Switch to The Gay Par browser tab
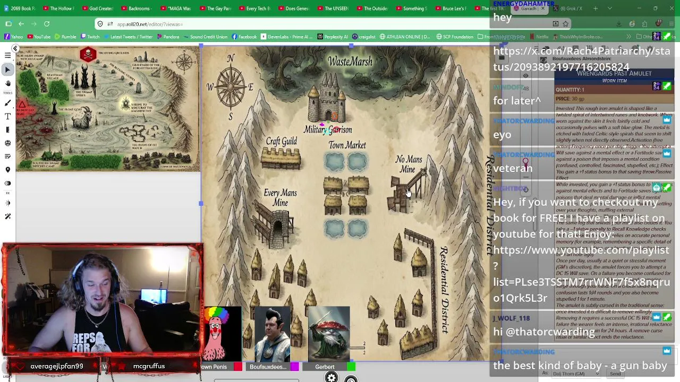 pyautogui.click(x=215, y=8)
